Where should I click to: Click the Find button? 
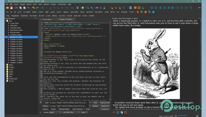95,103
